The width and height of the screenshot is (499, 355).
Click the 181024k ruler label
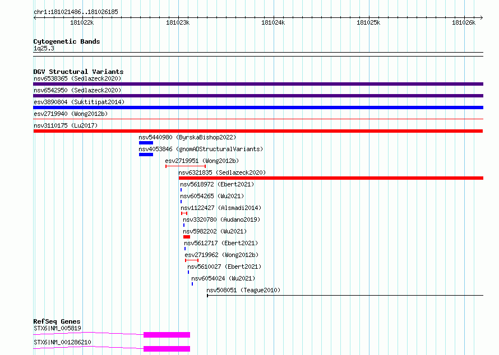pos(273,22)
